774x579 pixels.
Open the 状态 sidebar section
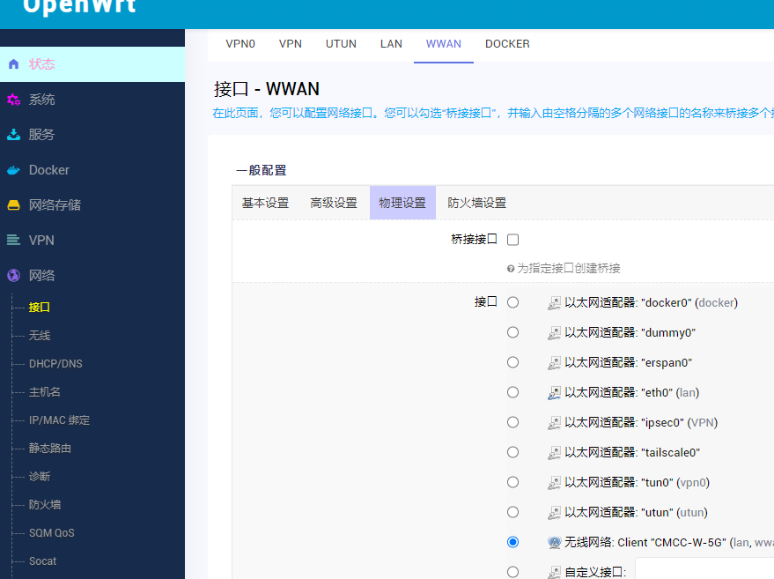[92, 64]
